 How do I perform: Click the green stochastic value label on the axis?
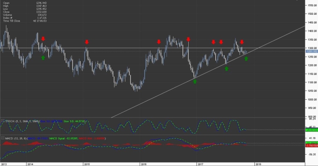pyautogui.click(x=312, y=130)
